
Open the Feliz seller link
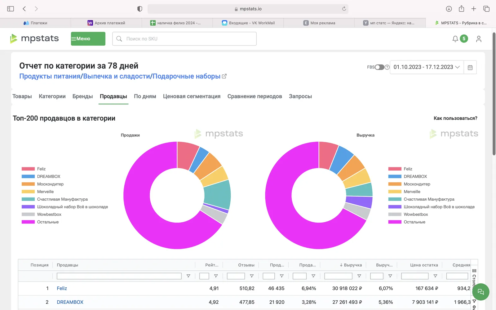click(62, 288)
